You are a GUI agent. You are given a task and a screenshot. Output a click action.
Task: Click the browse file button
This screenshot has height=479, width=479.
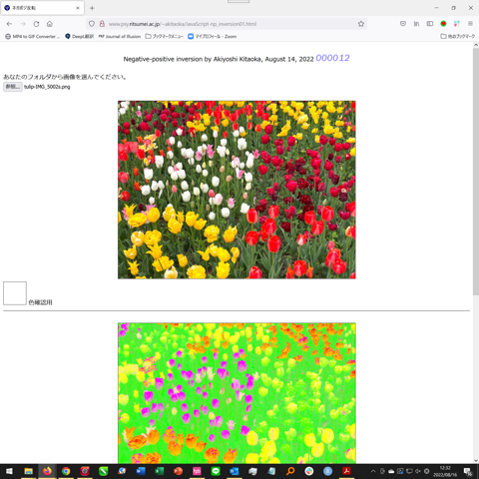click(x=13, y=87)
